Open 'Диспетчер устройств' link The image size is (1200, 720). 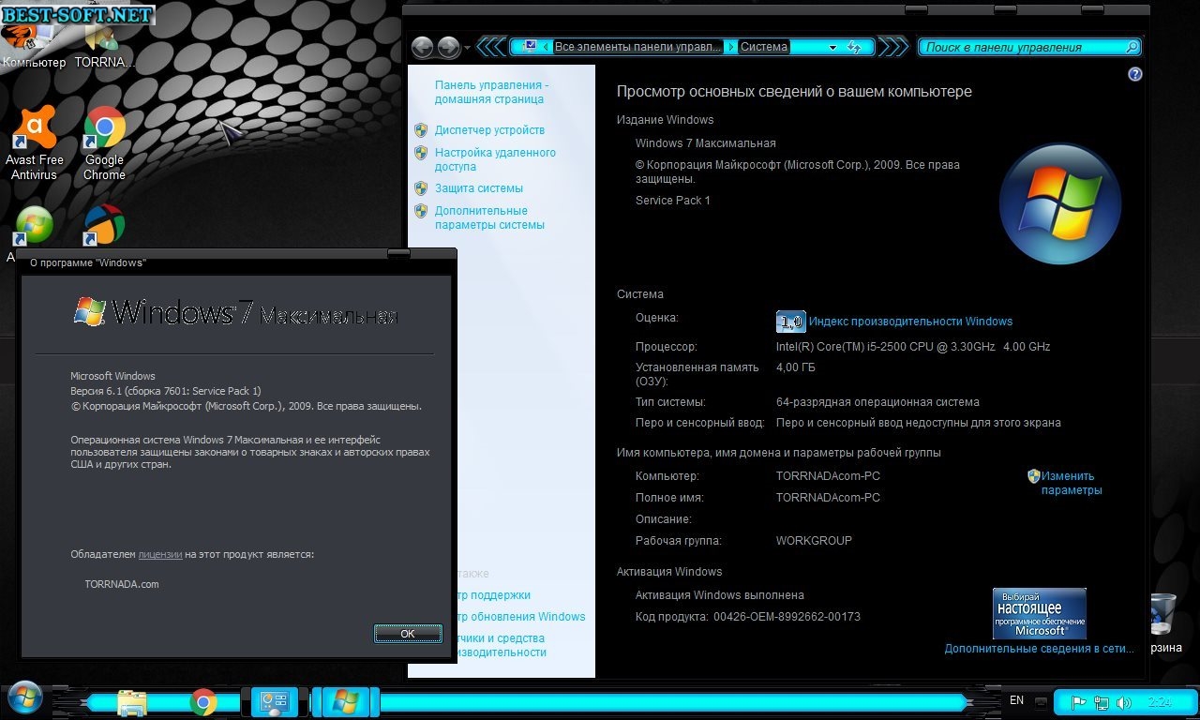[x=489, y=130]
